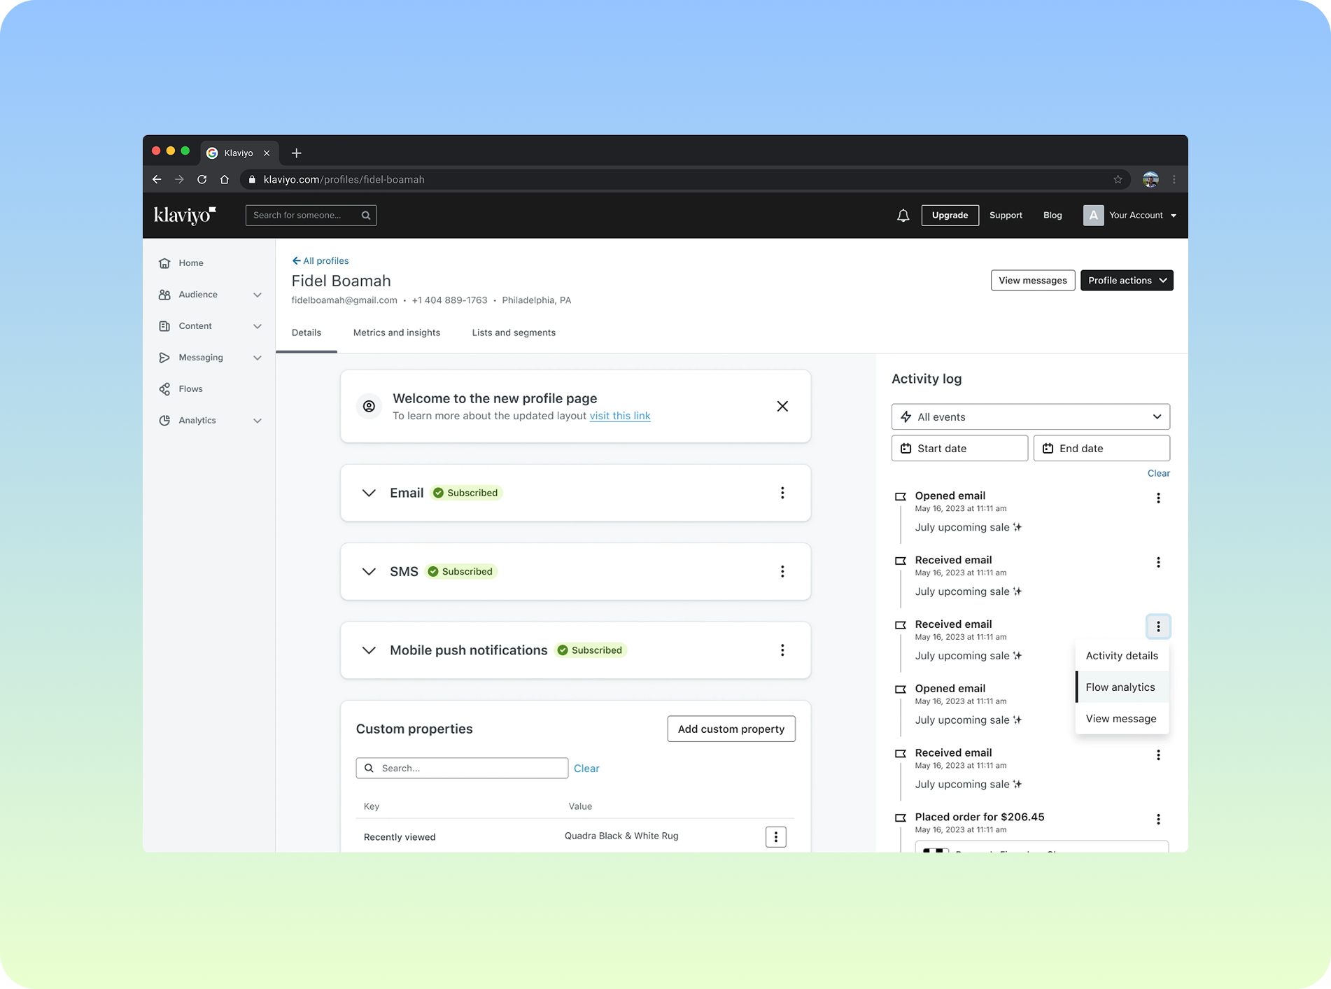Click the Klaviyo logo
This screenshot has height=989, width=1331.
[185, 214]
